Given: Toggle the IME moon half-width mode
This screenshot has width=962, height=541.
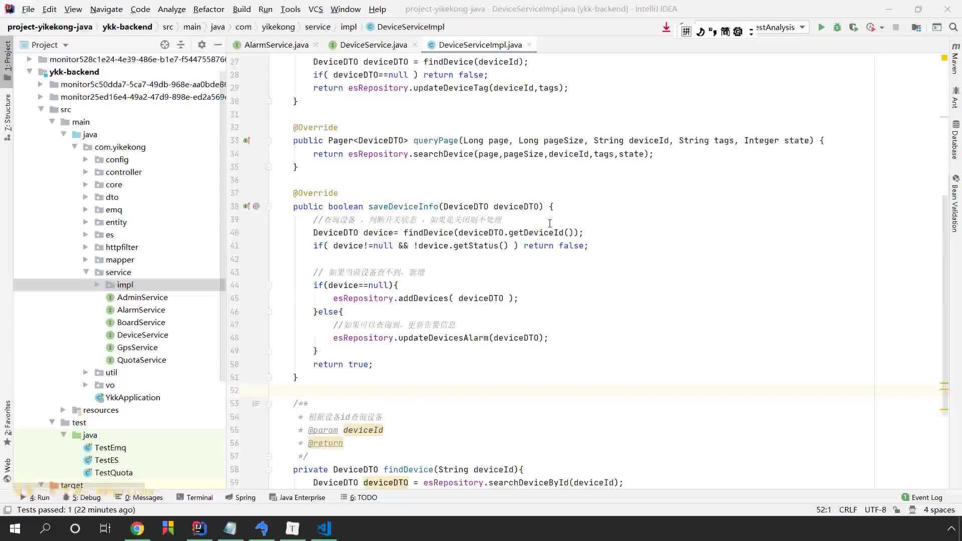Looking at the screenshot, I should click(x=700, y=32).
